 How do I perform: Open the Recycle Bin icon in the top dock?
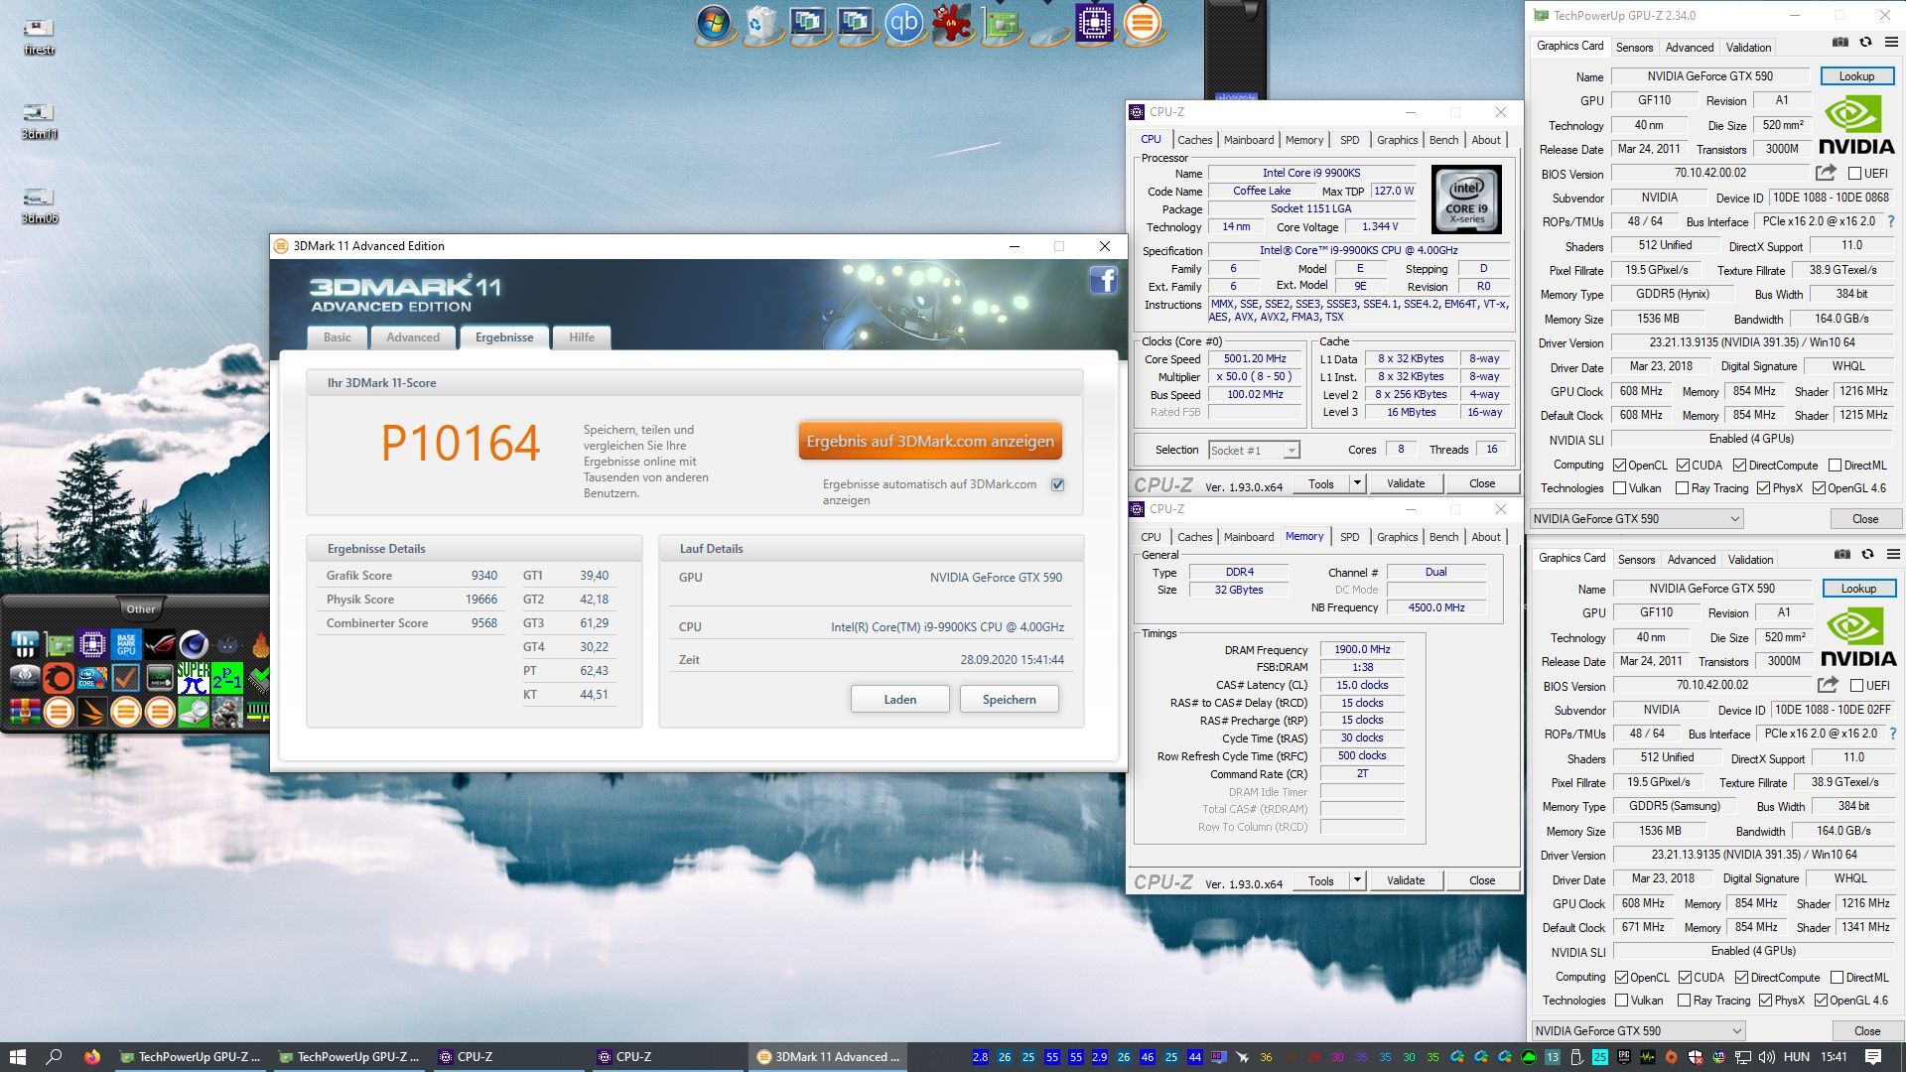(760, 24)
